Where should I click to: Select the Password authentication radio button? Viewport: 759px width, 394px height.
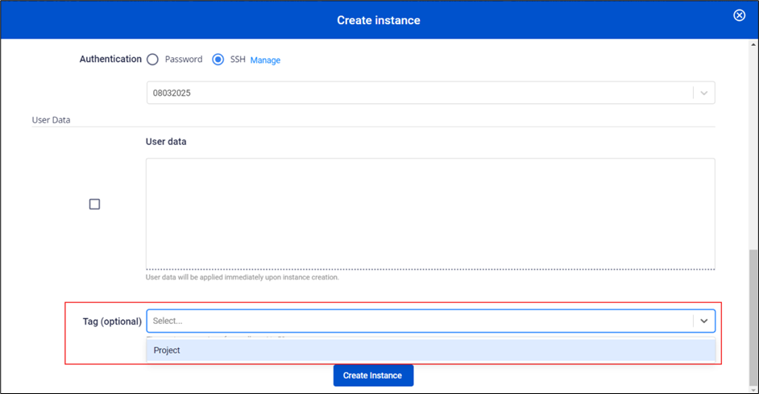click(152, 60)
